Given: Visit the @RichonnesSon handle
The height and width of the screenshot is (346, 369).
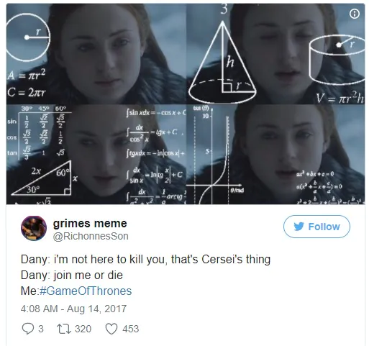Looking at the screenshot, I should [91, 236].
